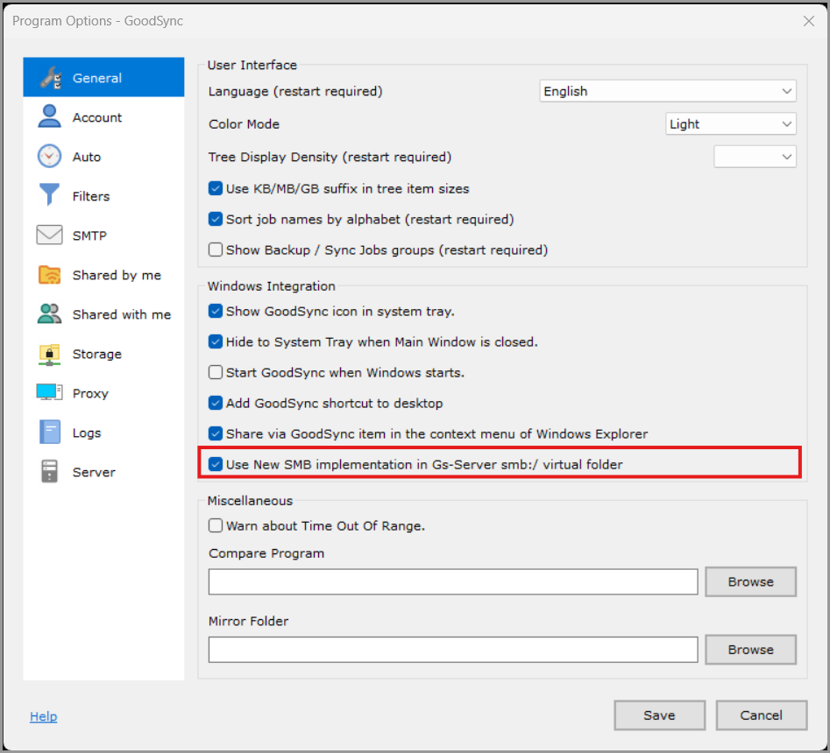This screenshot has height=753, width=830.
Task: Open the Language dropdown showing English
Action: pos(668,91)
